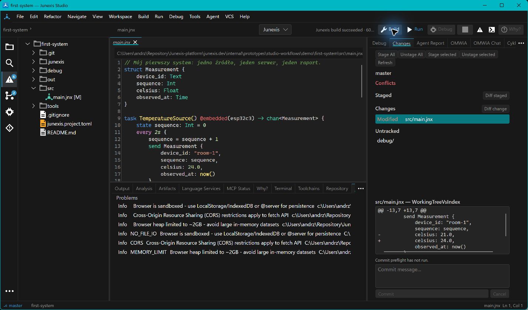Focus the Commit message input field

pos(442,276)
